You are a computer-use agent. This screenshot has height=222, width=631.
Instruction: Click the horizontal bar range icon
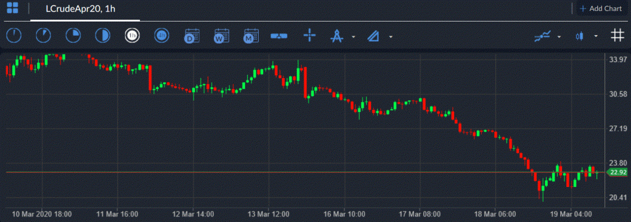tap(279, 36)
